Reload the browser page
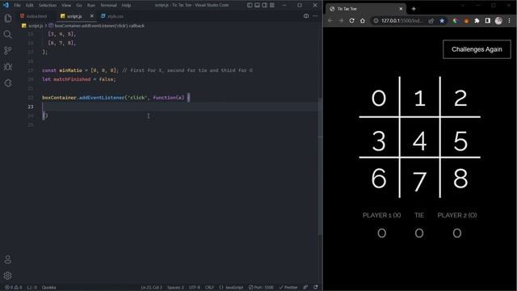 (352, 20)
